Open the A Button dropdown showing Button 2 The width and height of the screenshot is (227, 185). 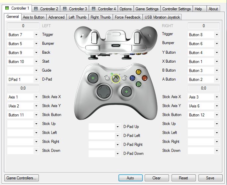(203, 80)
